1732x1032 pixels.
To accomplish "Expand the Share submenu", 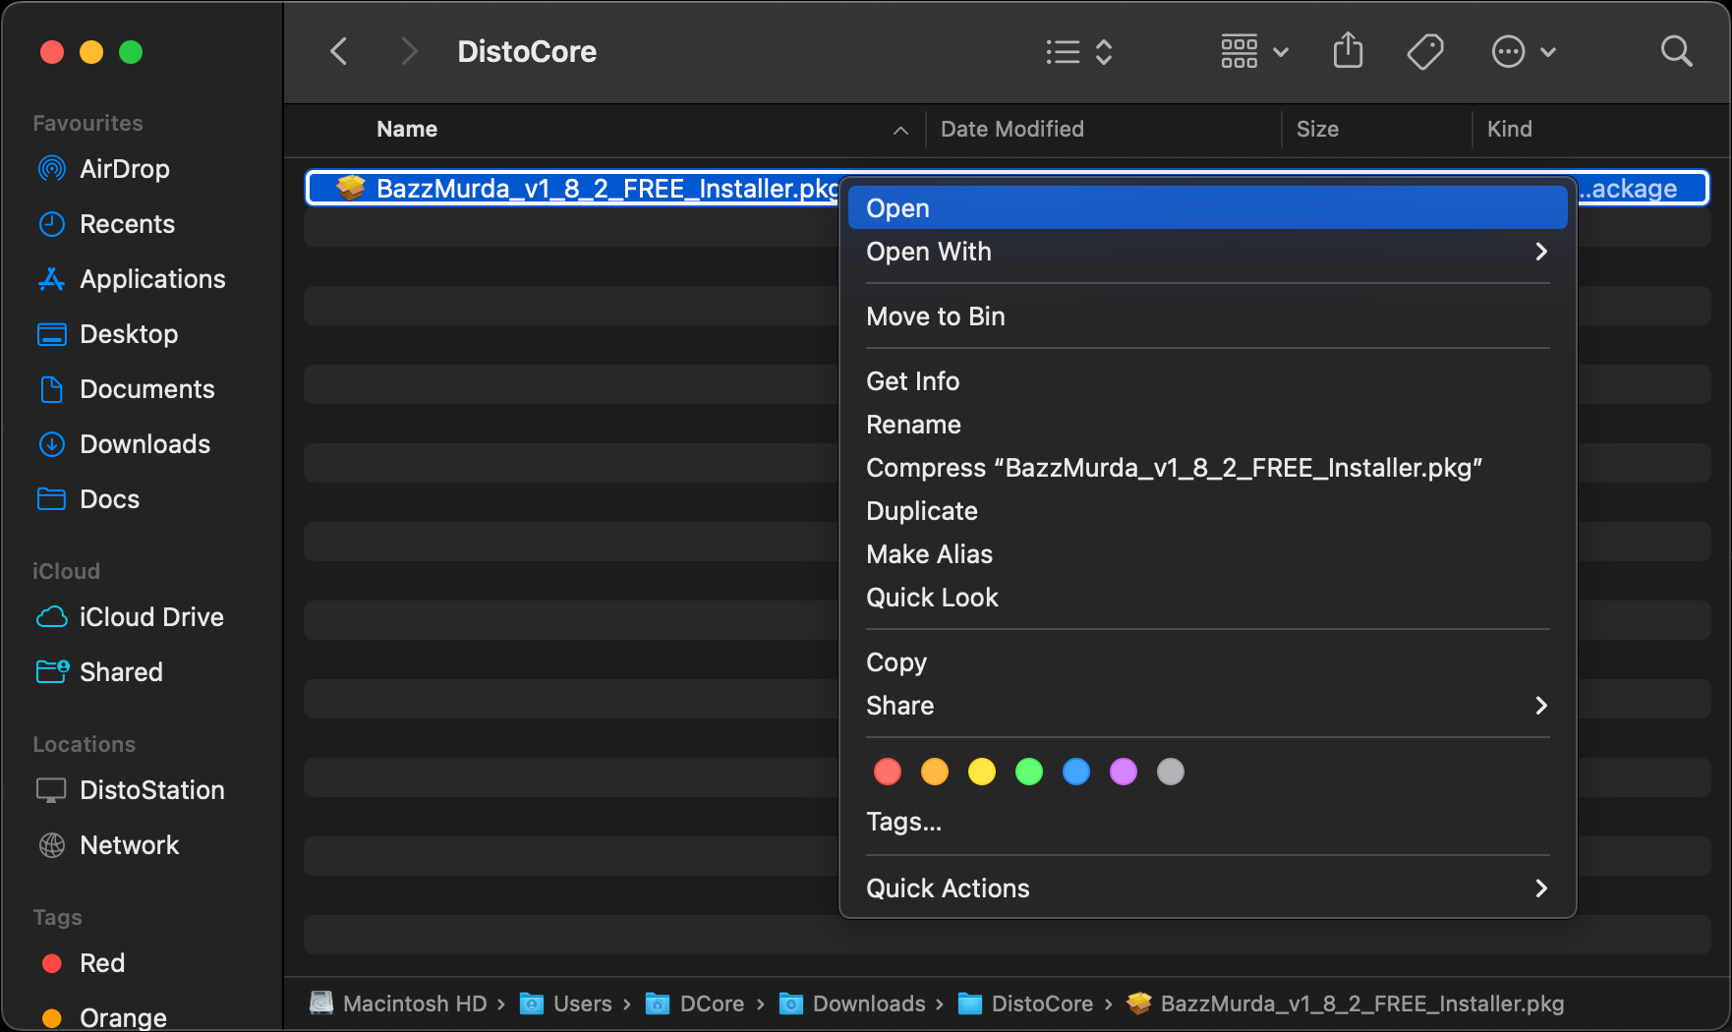I will [x=1207, y=706].
